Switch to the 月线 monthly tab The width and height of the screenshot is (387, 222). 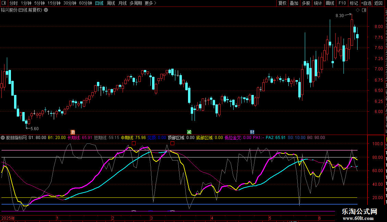(x=122, y=3)
